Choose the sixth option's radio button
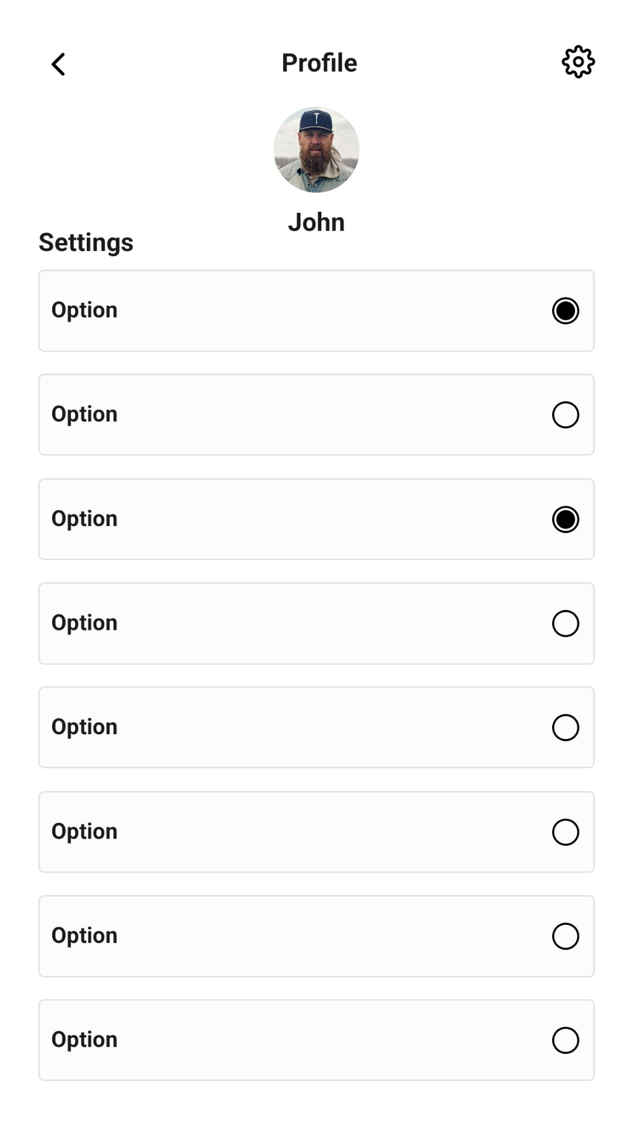Viewport: 633px width, 1126px height. (x=565, y=832)
